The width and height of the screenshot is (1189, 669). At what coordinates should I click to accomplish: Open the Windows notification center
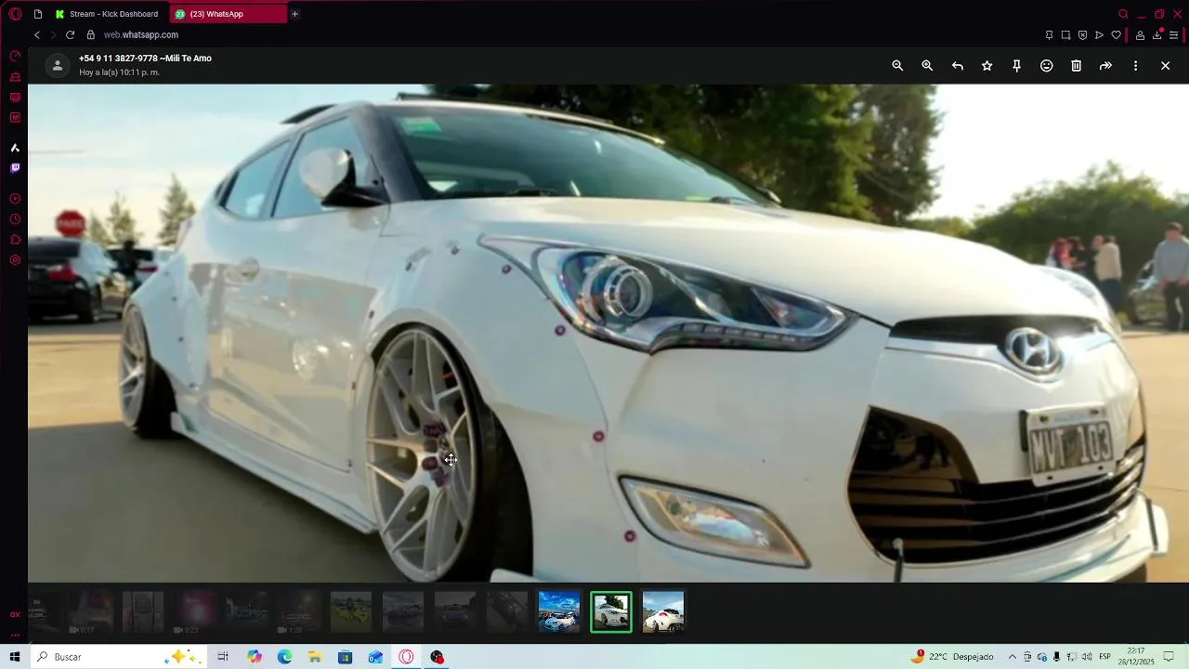pos(1169,657)
